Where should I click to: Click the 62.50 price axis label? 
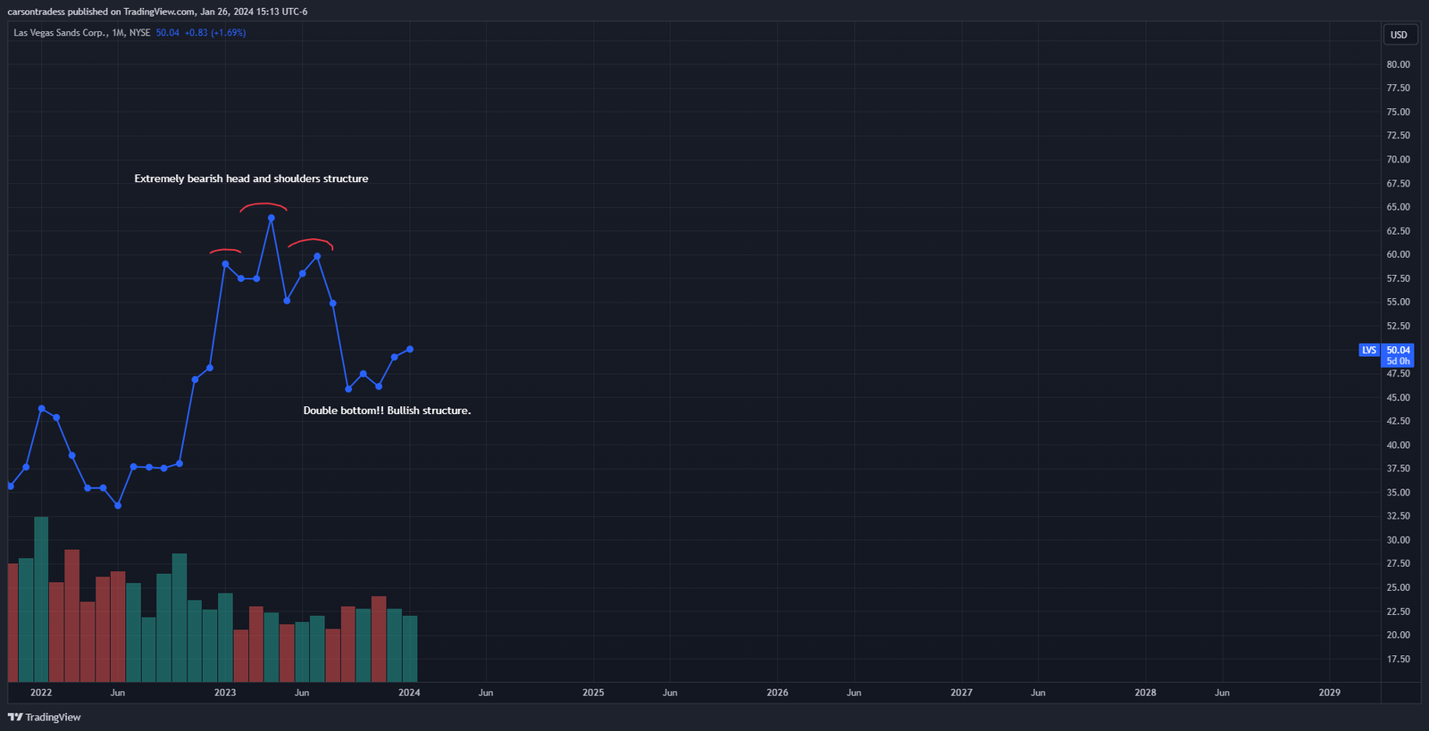pos(1398,231)
